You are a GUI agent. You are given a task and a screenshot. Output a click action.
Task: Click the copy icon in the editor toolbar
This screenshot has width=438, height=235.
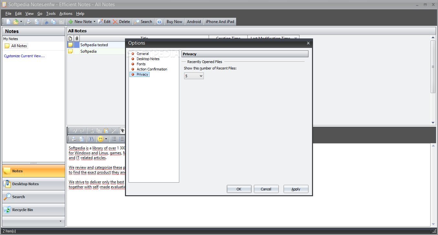99,131
